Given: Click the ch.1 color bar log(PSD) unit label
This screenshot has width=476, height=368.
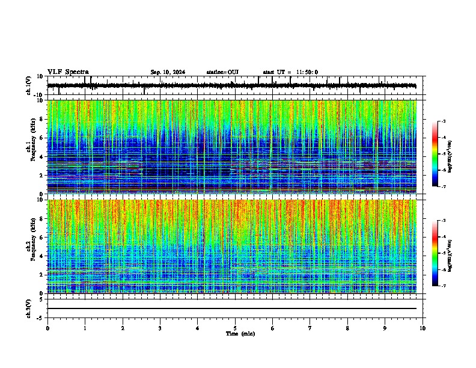Looking at the screenshot, I should pyautogui.click(x=450, y=156).
